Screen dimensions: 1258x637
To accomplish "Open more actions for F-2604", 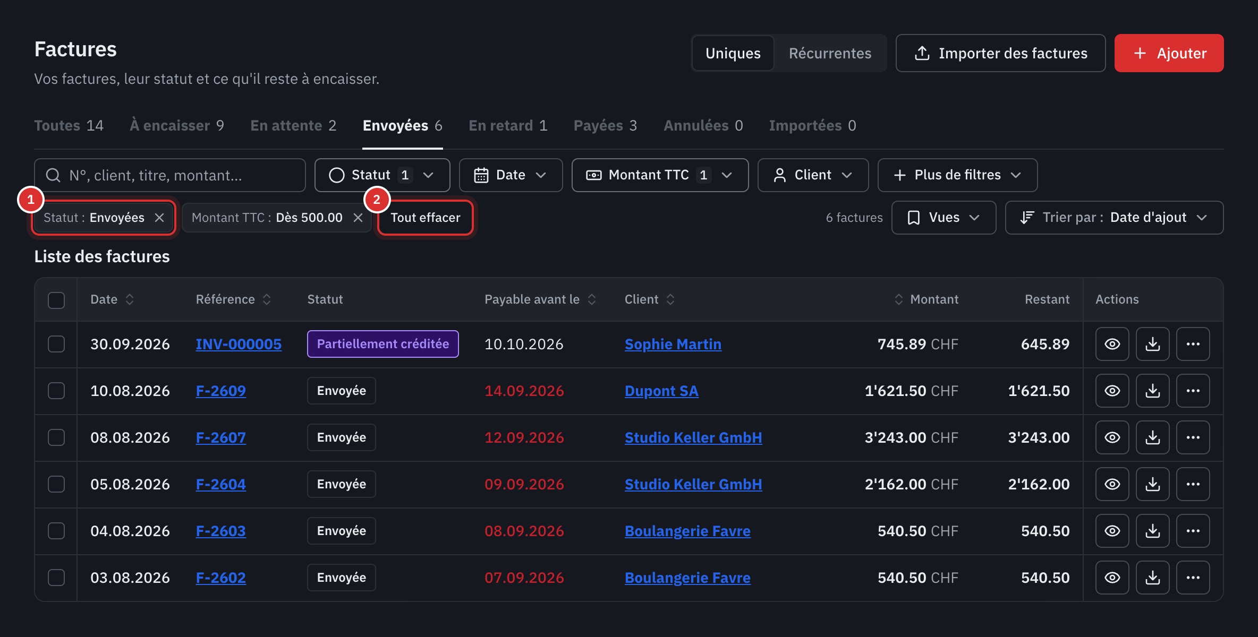I will (1193, 484).
